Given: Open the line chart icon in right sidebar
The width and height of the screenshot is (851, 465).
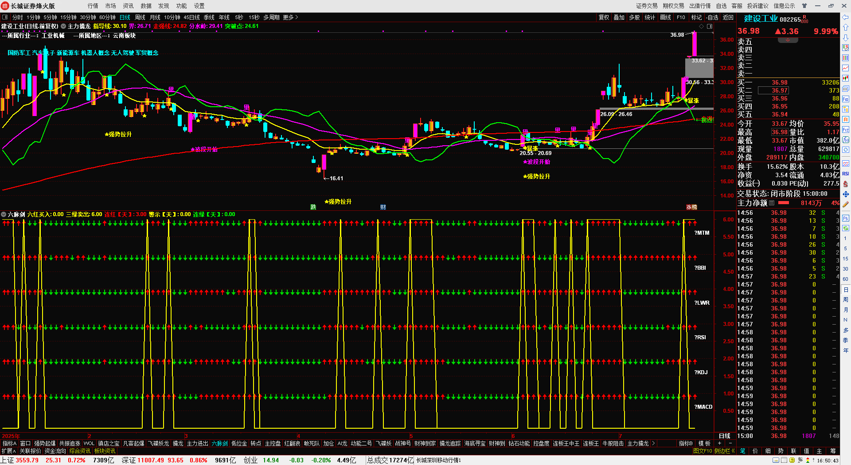Looking at the screenshot, I should (x=846, y=68).
